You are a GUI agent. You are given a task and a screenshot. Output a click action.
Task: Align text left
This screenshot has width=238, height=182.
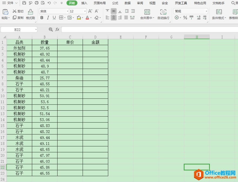coord(107,18)
